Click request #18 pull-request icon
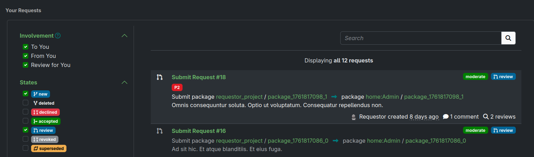The image size is (534, 157). (x=160, y=77)
